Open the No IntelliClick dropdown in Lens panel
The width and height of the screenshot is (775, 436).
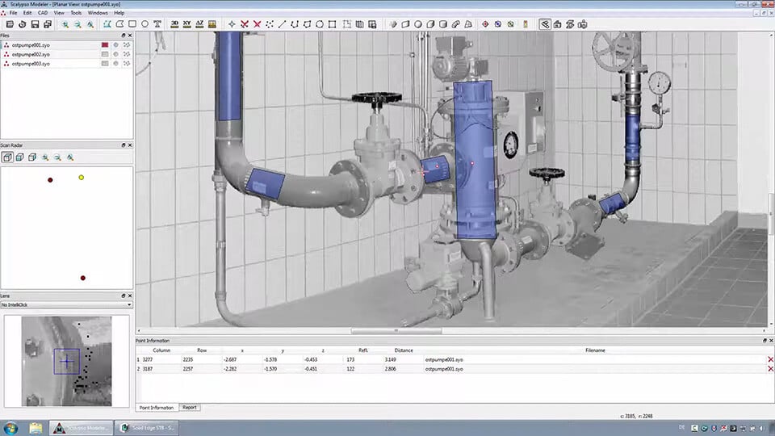tap(66, 305)
